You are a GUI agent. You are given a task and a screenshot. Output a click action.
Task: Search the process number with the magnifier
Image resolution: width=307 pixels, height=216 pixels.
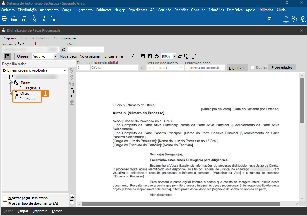click(x=64, y=50)
